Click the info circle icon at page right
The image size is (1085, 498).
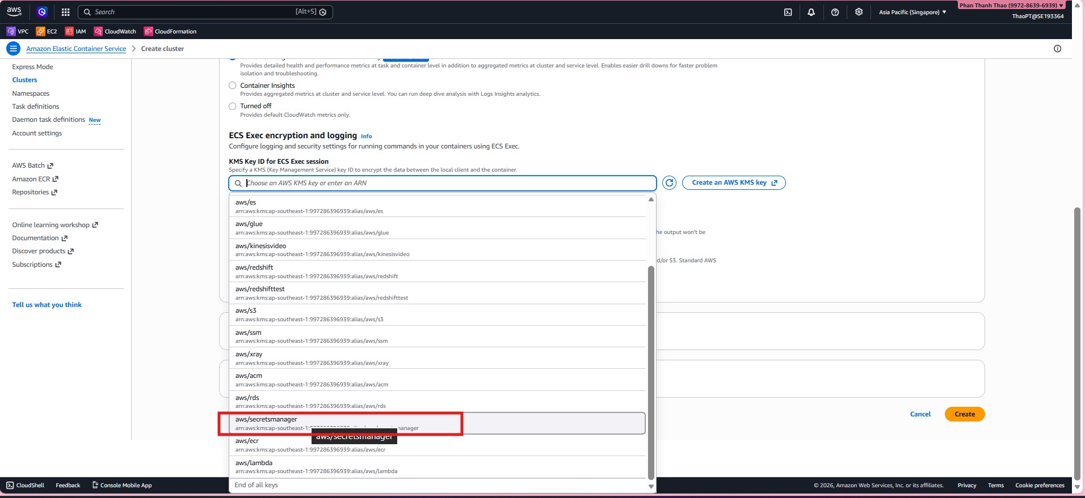click(x=1057, y=49)
